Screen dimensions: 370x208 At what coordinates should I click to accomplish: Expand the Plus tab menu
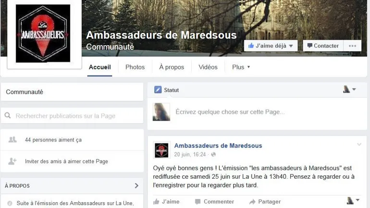coord(241,67)
